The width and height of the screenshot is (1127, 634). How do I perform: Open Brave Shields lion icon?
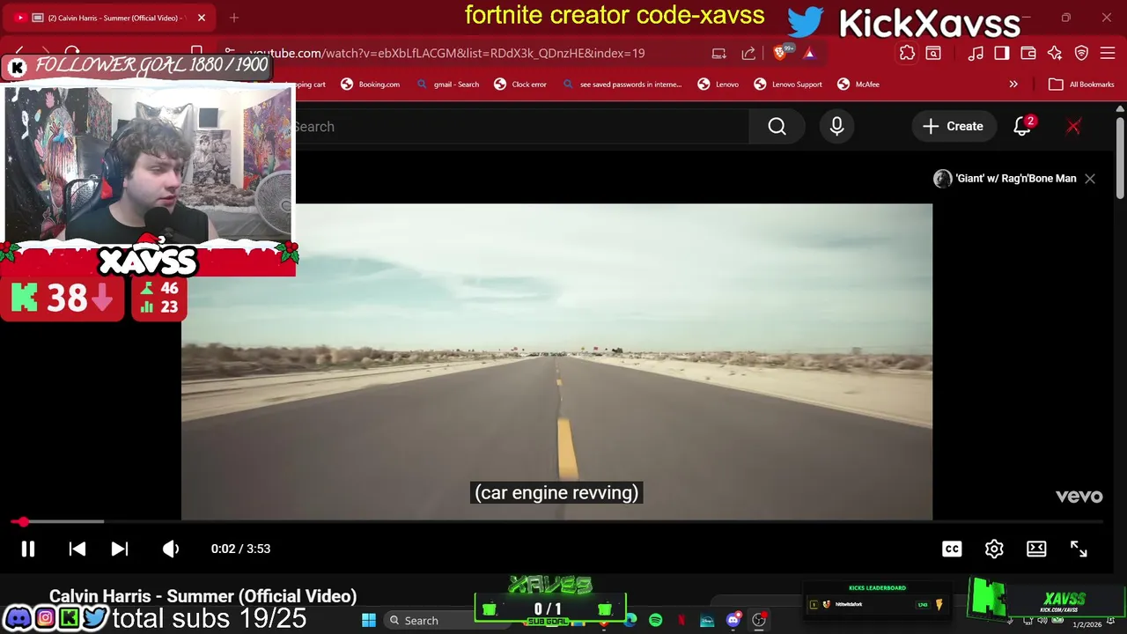pyautogui.click(x=780, y=53)
